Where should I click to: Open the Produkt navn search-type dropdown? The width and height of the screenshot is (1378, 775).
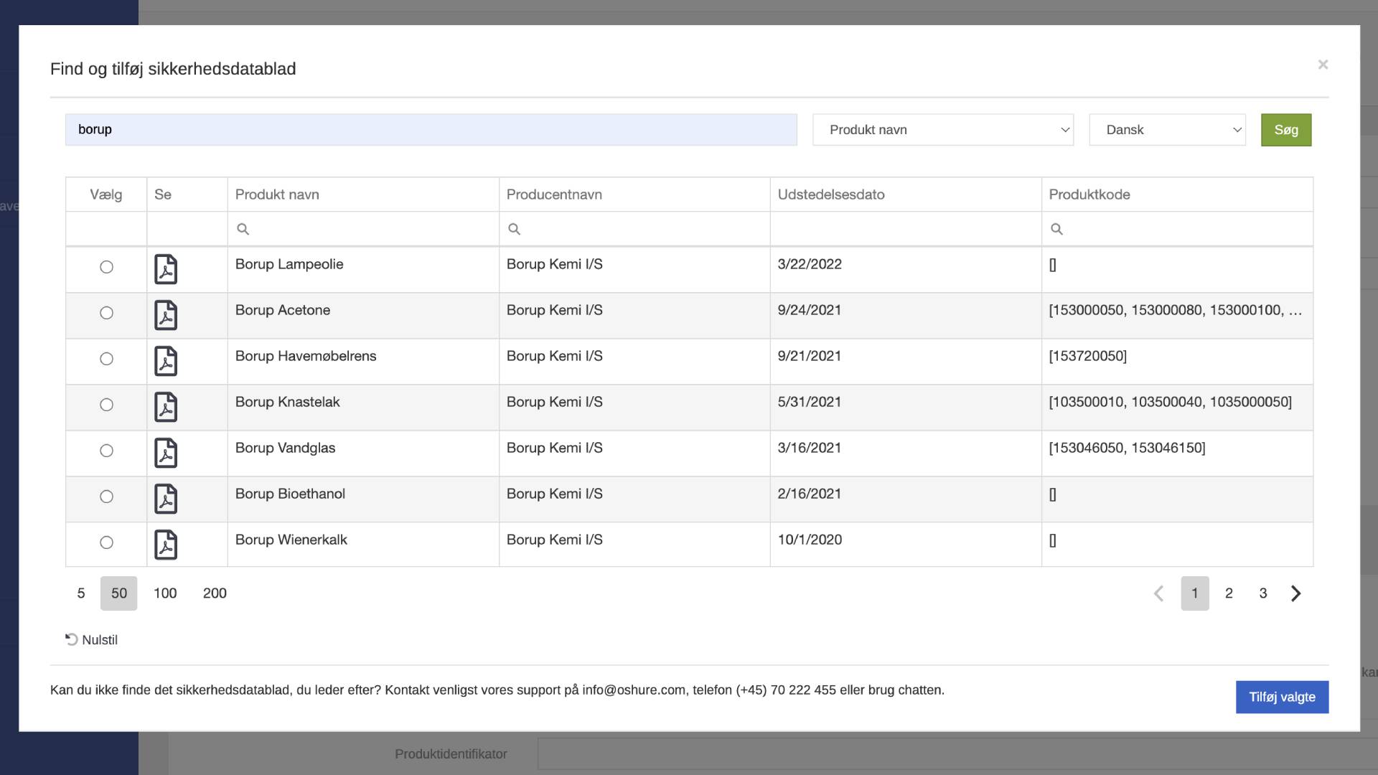point(943,130)
